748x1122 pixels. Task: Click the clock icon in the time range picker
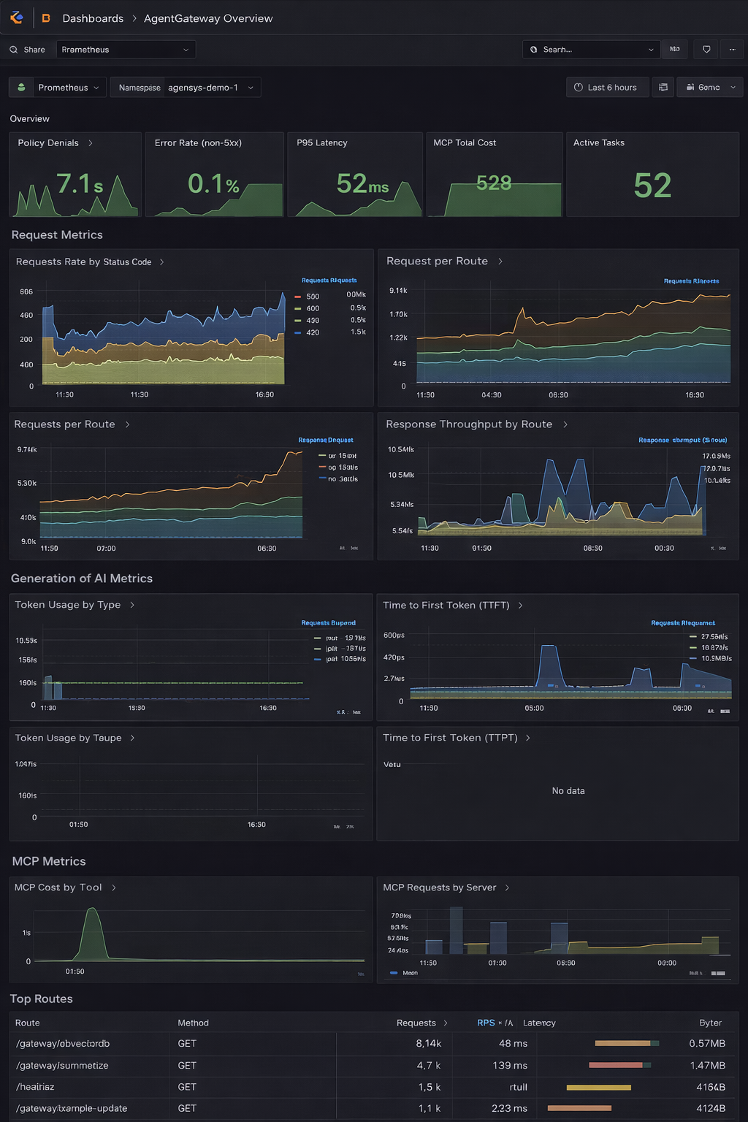[x=577, y=87]
